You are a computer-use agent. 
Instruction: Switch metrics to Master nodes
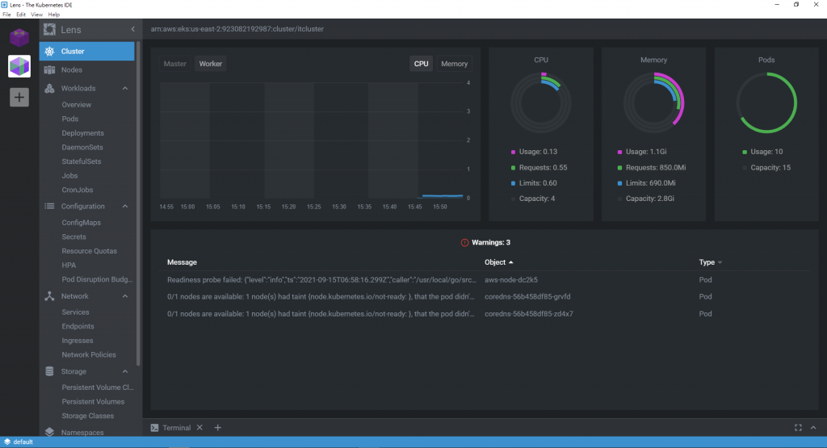coord(174,64)
